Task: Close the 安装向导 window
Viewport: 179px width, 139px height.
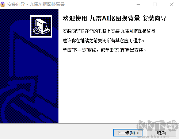Action: 172,4
